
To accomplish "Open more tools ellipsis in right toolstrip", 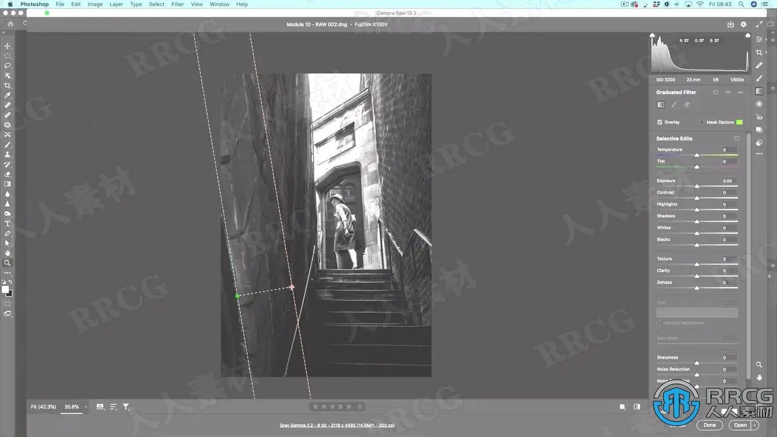I will tap(759, 154).
